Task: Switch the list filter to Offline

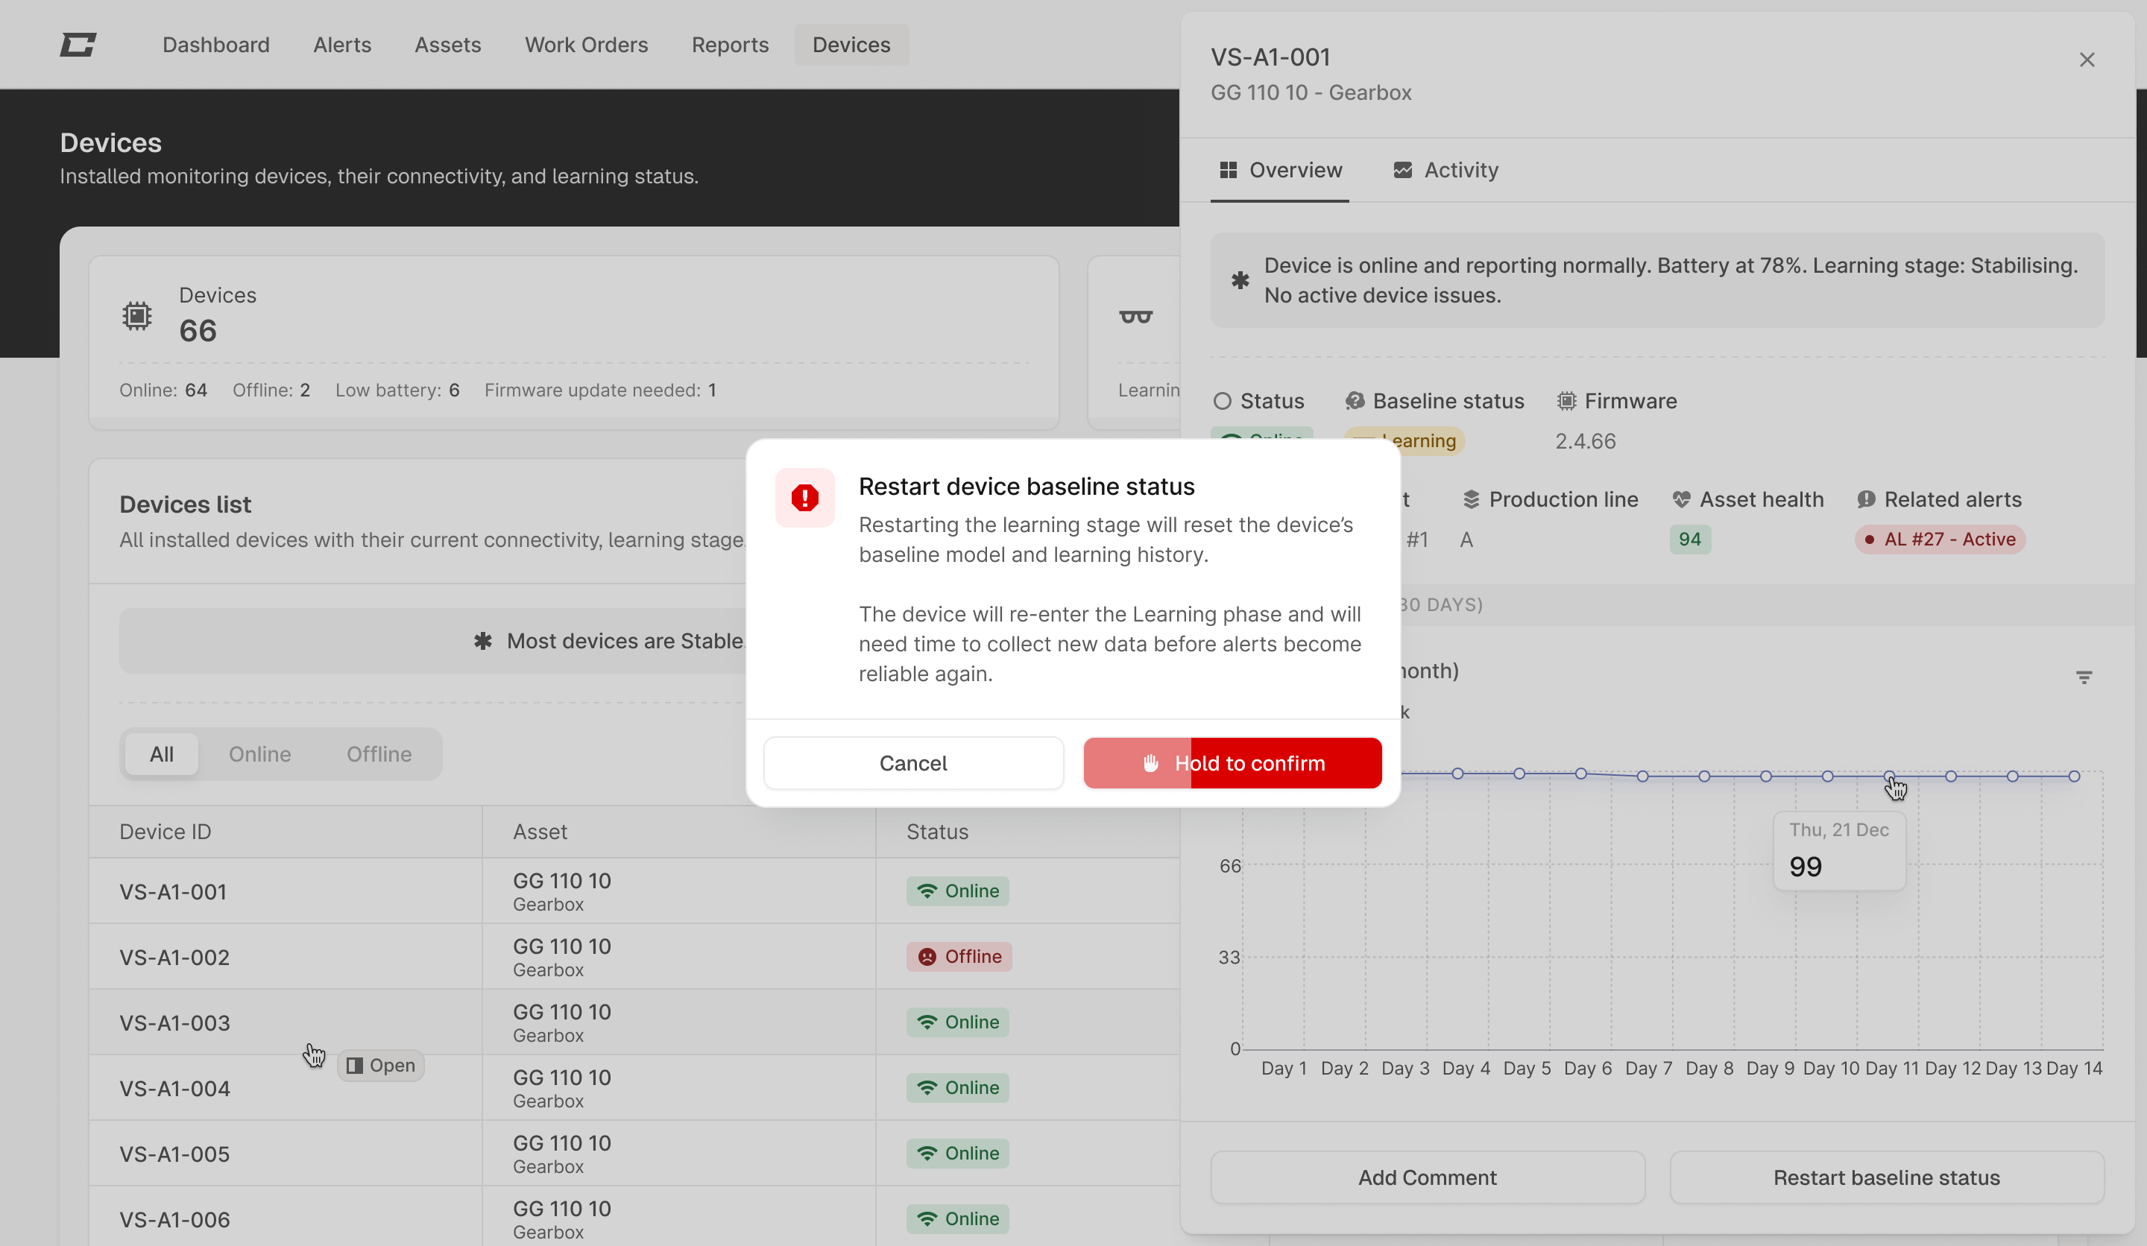Action: coord(378,753)
